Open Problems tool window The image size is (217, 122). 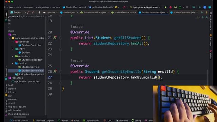pyautogui.click(x=122, y=121)
